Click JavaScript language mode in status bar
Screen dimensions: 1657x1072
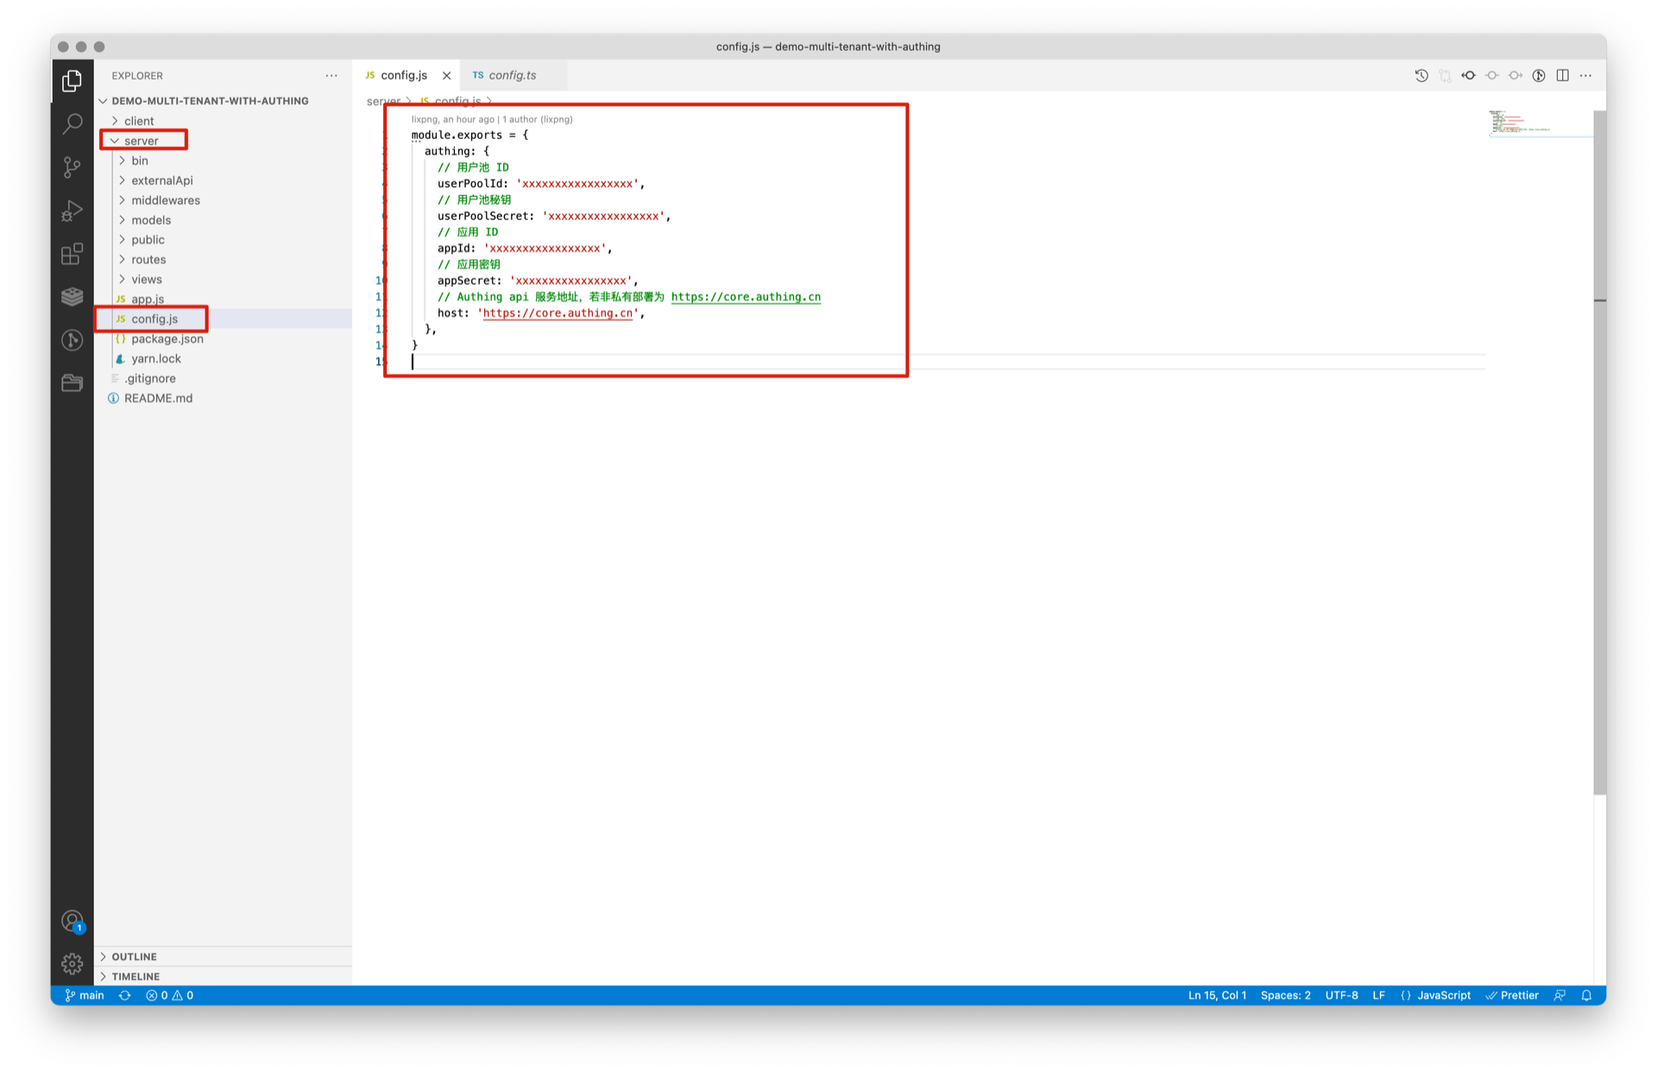[x=1443, y=995]
